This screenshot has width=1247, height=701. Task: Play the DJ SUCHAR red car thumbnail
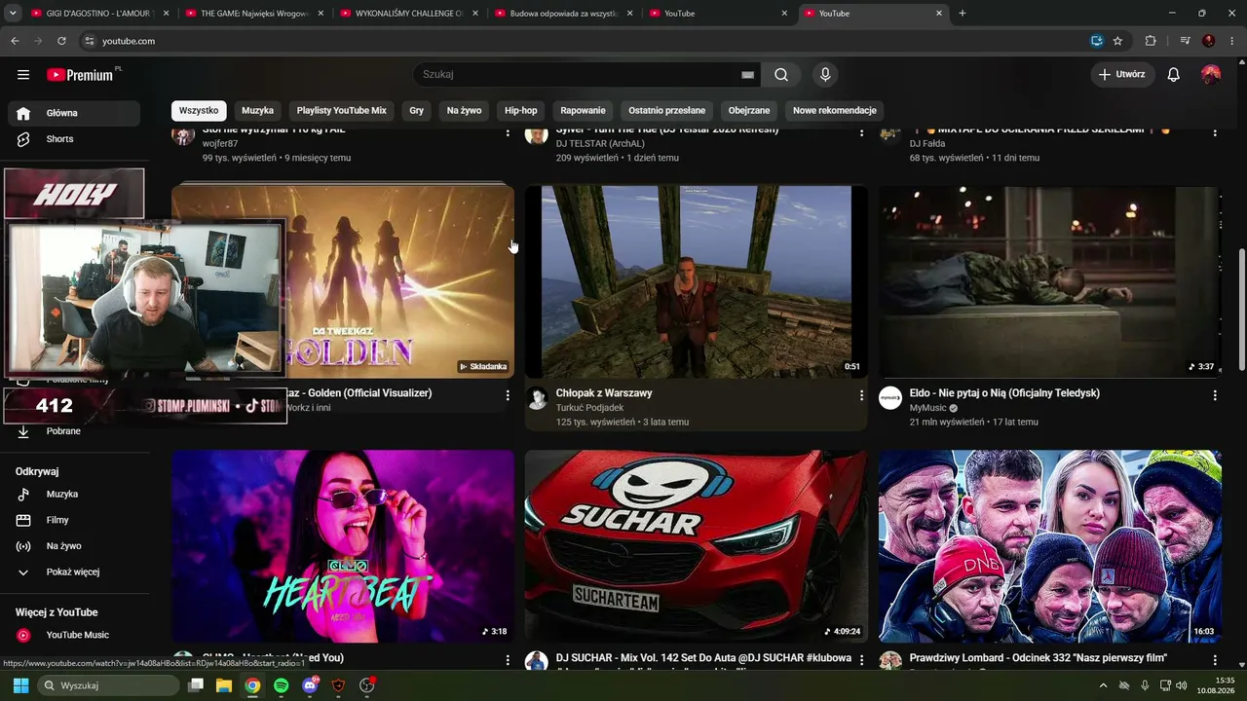[696, 545]
